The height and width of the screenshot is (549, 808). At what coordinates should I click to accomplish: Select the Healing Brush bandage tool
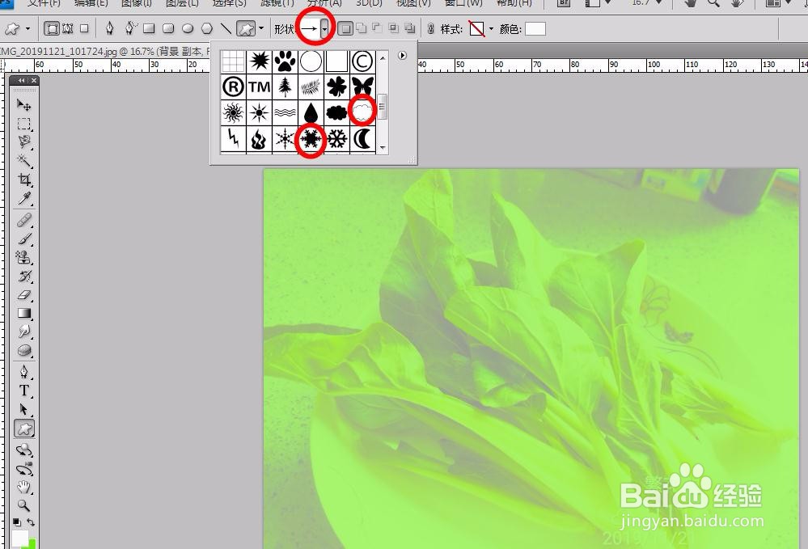pyautogui.click(x=23, y=221)
